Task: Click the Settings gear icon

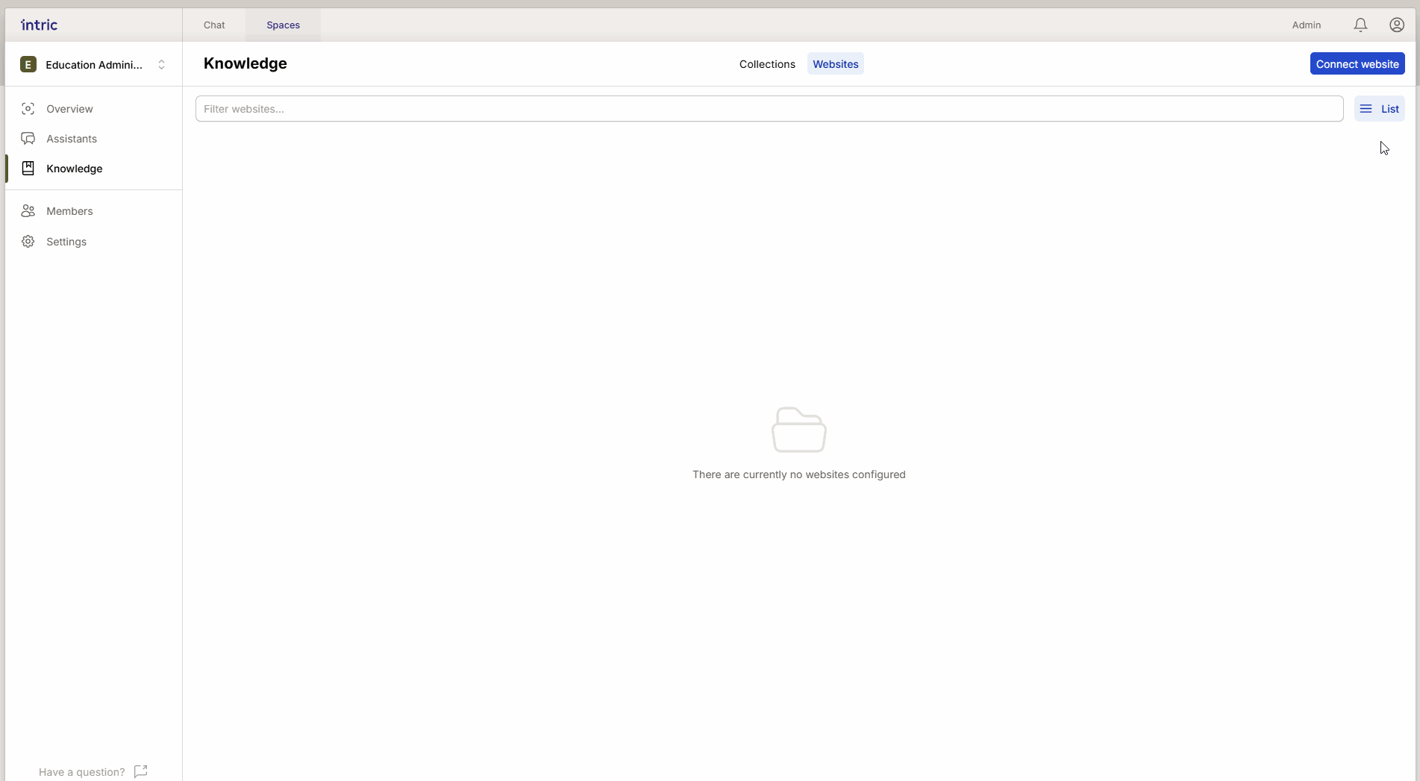Action: click(x=28, y=242)
